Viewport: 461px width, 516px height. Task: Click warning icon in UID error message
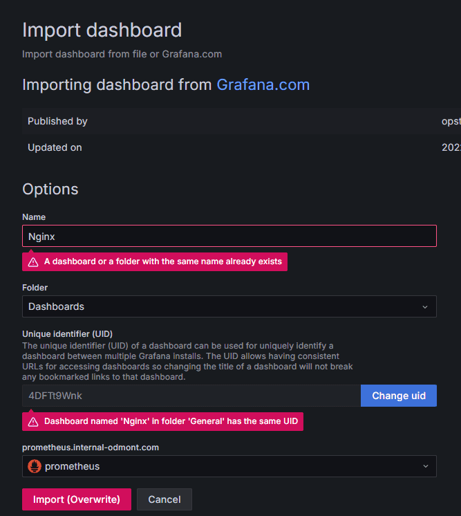tap(33, 421)
